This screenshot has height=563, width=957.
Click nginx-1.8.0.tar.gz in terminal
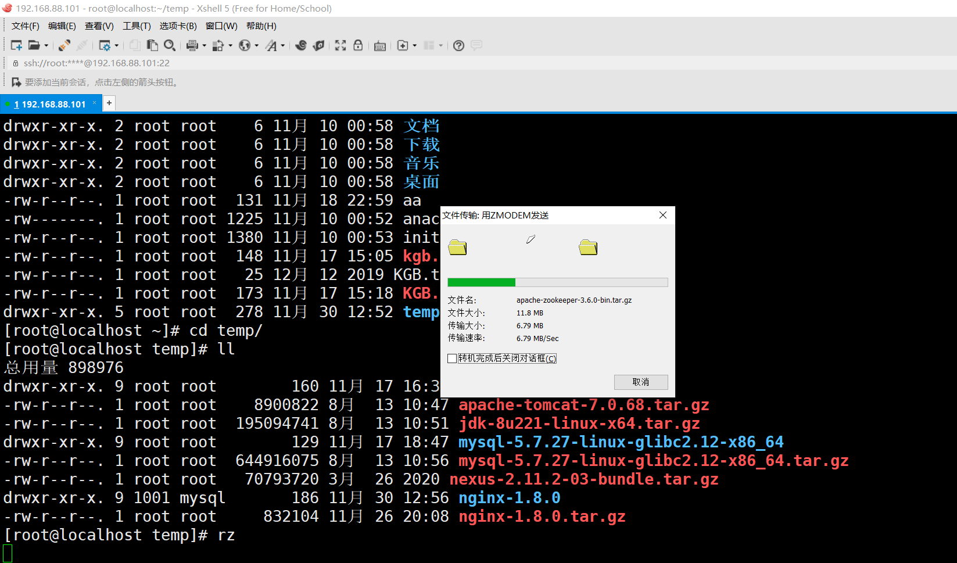[x=542, y=517]
